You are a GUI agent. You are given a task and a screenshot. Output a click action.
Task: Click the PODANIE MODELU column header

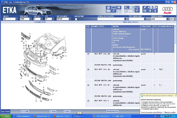(166, 27)
